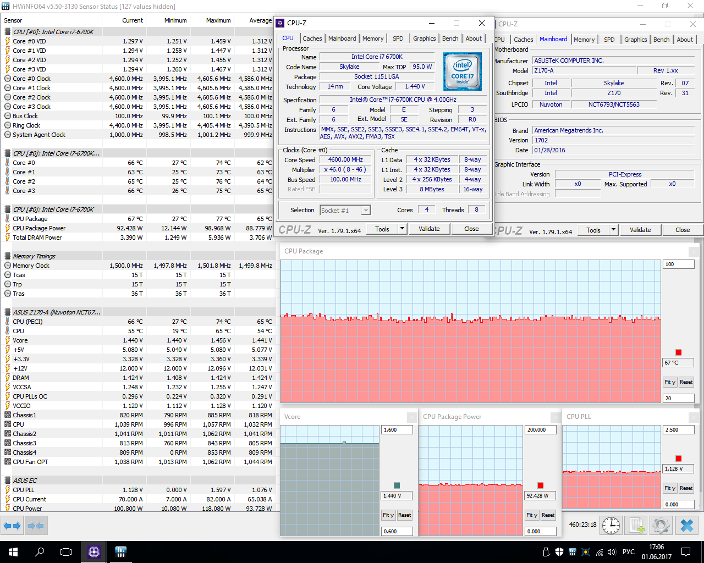Click the fan icon beside Chassis1 row

8,415
